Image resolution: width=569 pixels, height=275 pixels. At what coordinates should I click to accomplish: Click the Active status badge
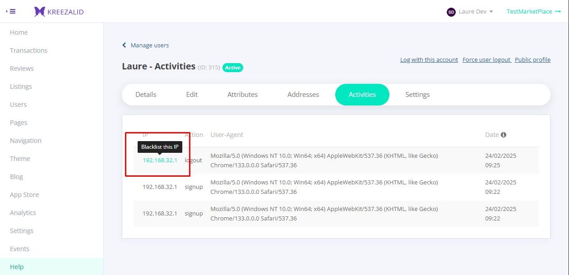(x=233, y=68)
